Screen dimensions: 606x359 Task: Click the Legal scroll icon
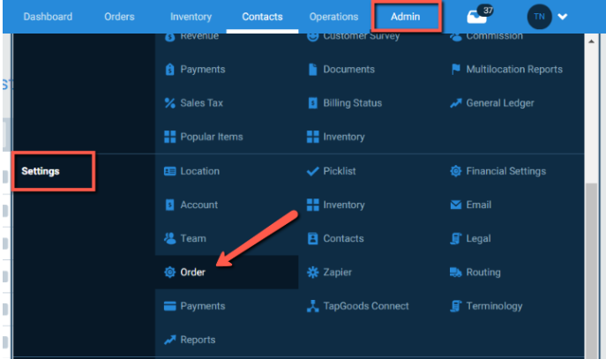[x=456, y=238]
